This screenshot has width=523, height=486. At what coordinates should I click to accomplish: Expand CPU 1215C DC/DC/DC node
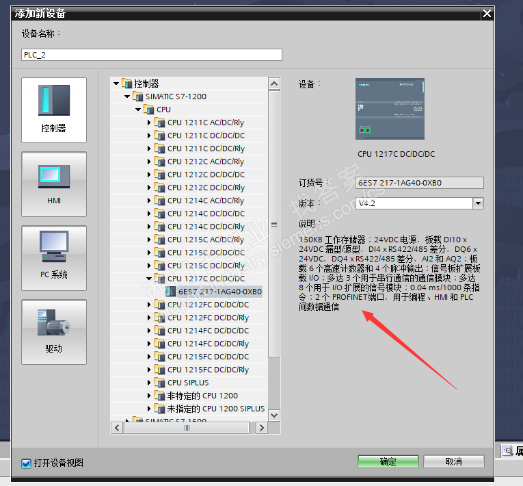click(x=149, y=253)
